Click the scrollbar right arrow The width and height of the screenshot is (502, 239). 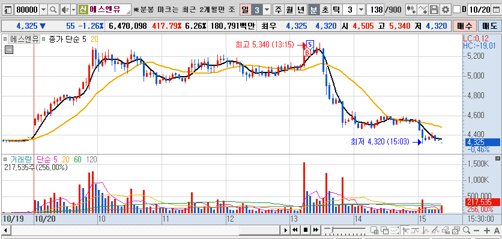click(286, 230)
